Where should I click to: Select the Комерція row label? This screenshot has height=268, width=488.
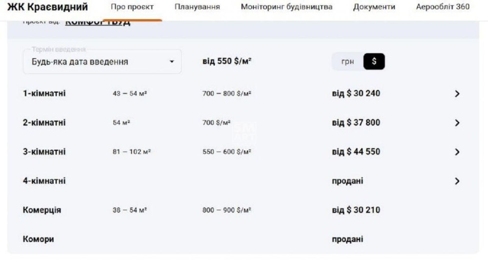point(42,210)
